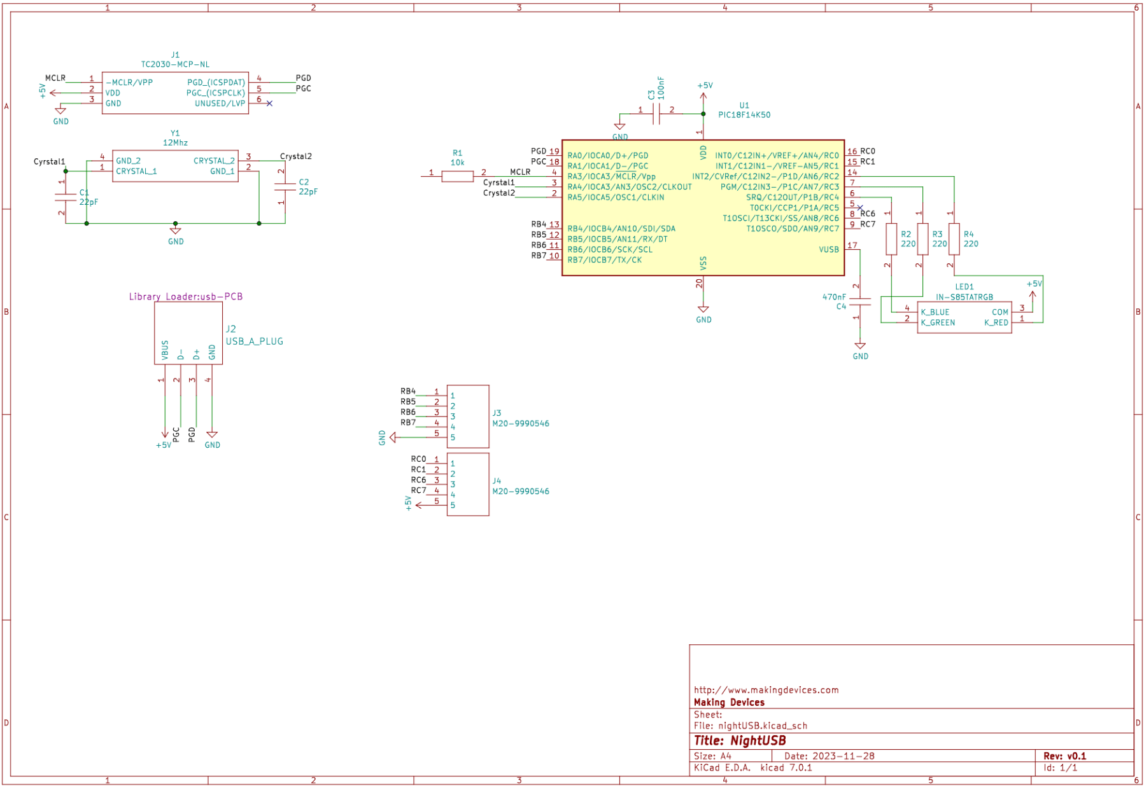Select the GND symbol below capacitor C4
This screenshot has width=1144, height=786.
859,348
